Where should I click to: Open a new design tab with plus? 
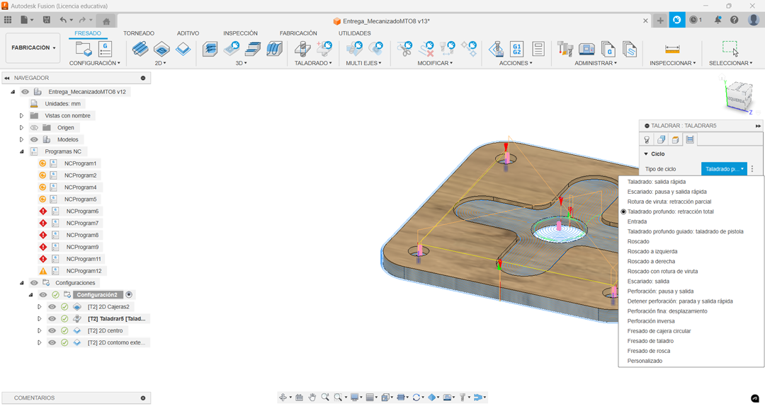660,21
